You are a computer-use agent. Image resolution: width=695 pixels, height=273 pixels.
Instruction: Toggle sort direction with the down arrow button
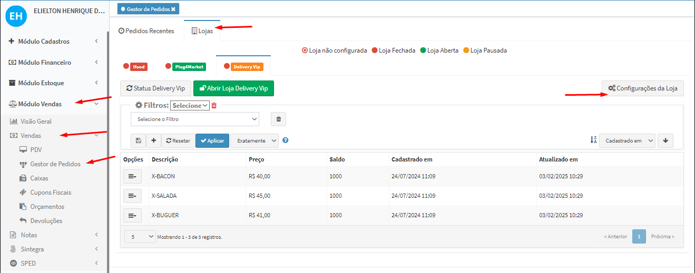click(665, 140)
